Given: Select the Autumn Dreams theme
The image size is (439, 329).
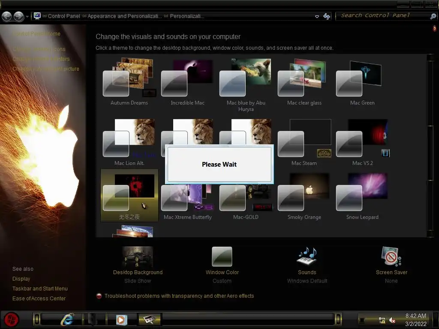Looking at the screenshot, I should coord(129,82).
